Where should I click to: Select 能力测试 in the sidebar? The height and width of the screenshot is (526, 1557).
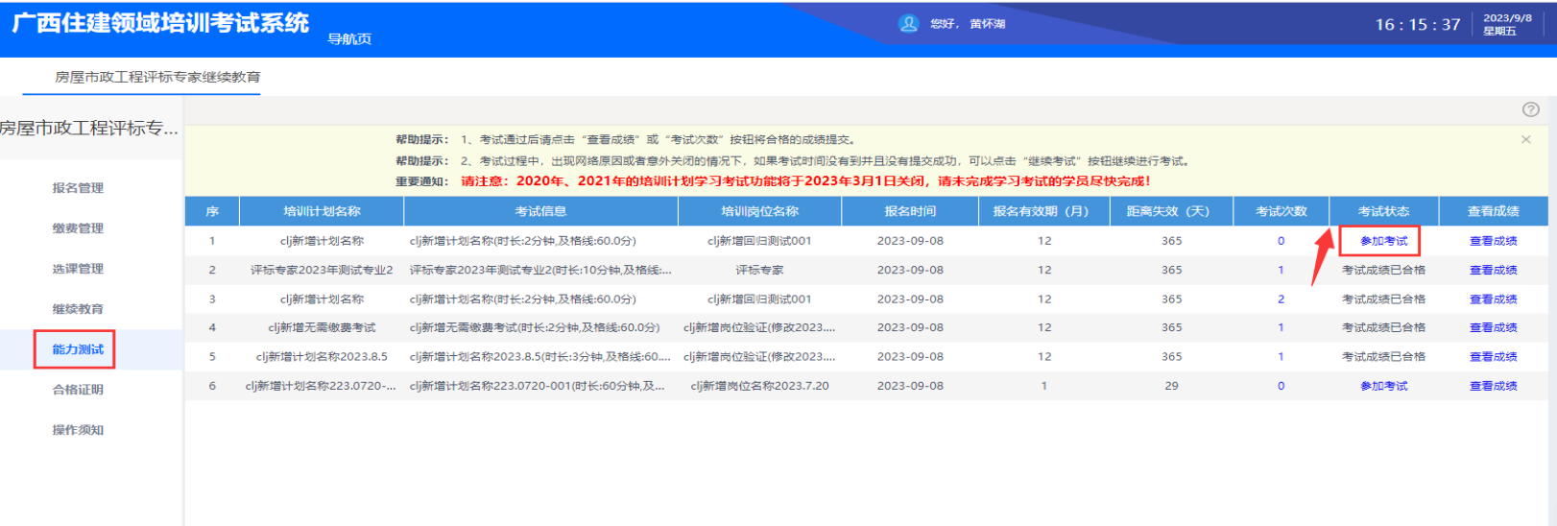coord(78,349)
